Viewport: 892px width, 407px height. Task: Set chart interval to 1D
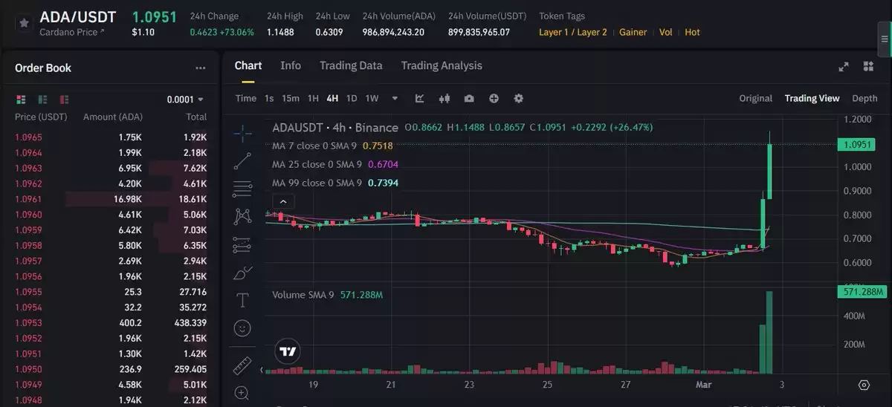(352, 98)
